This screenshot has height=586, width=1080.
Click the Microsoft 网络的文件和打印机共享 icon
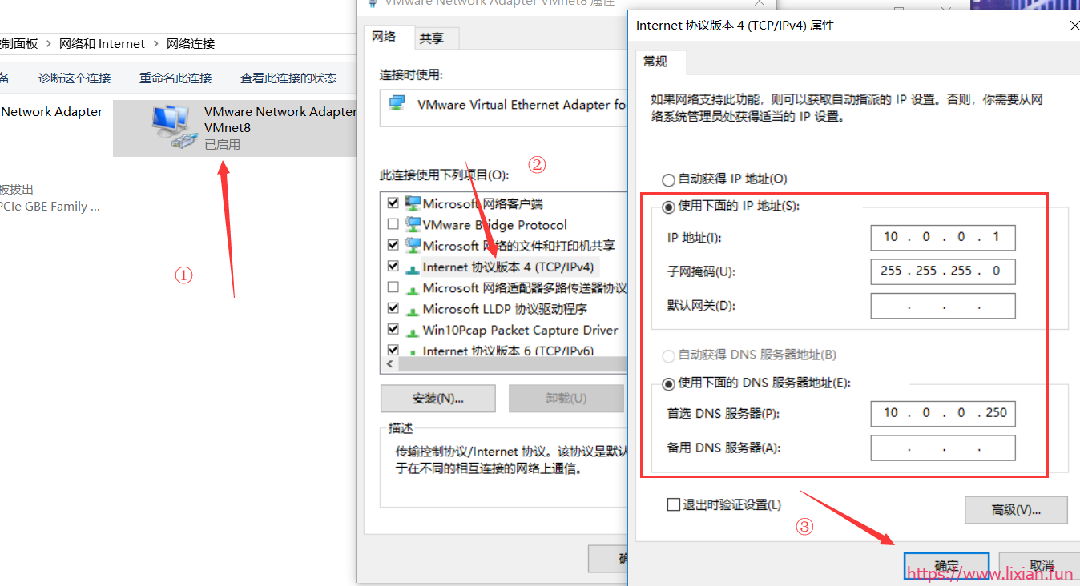[x=413, y=245]
